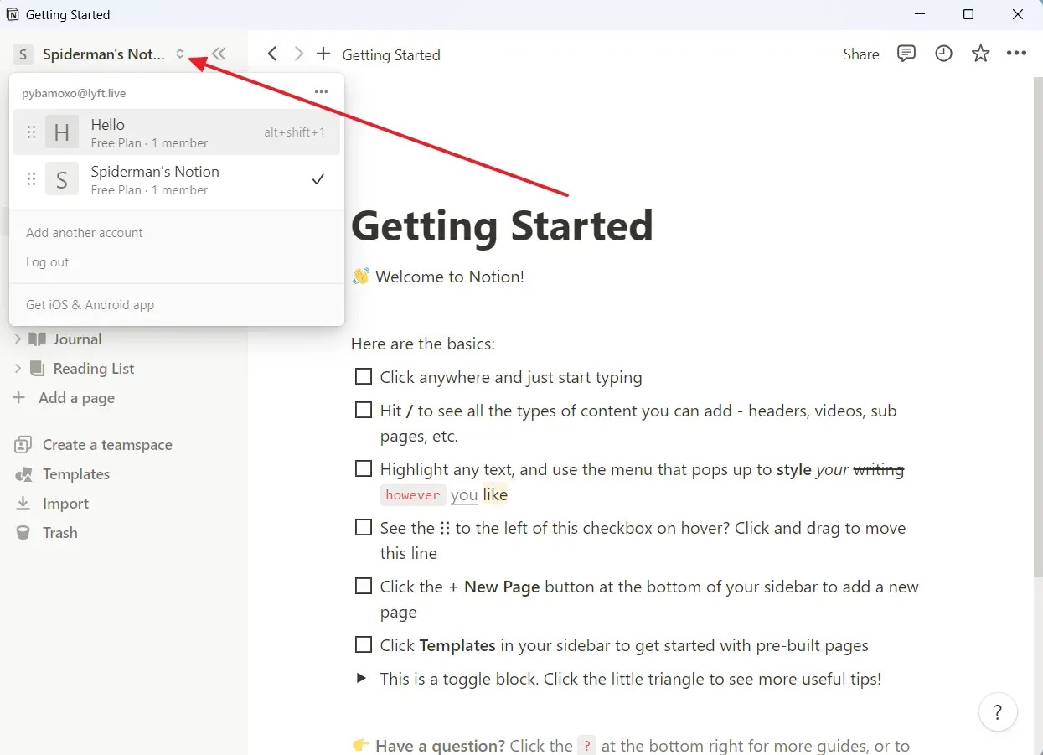Expand the toggle block triangle
The image size is (1043, 755).
click(361, 678)
